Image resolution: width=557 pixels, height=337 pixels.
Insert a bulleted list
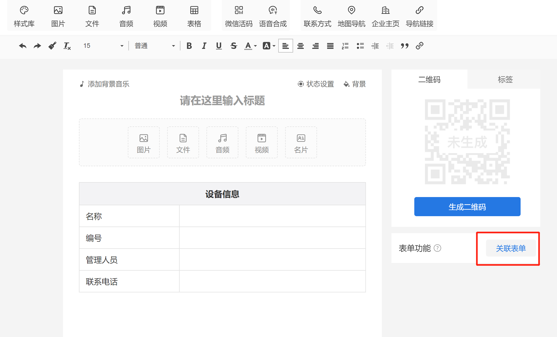pyautogui.click(x=360, y=46)
